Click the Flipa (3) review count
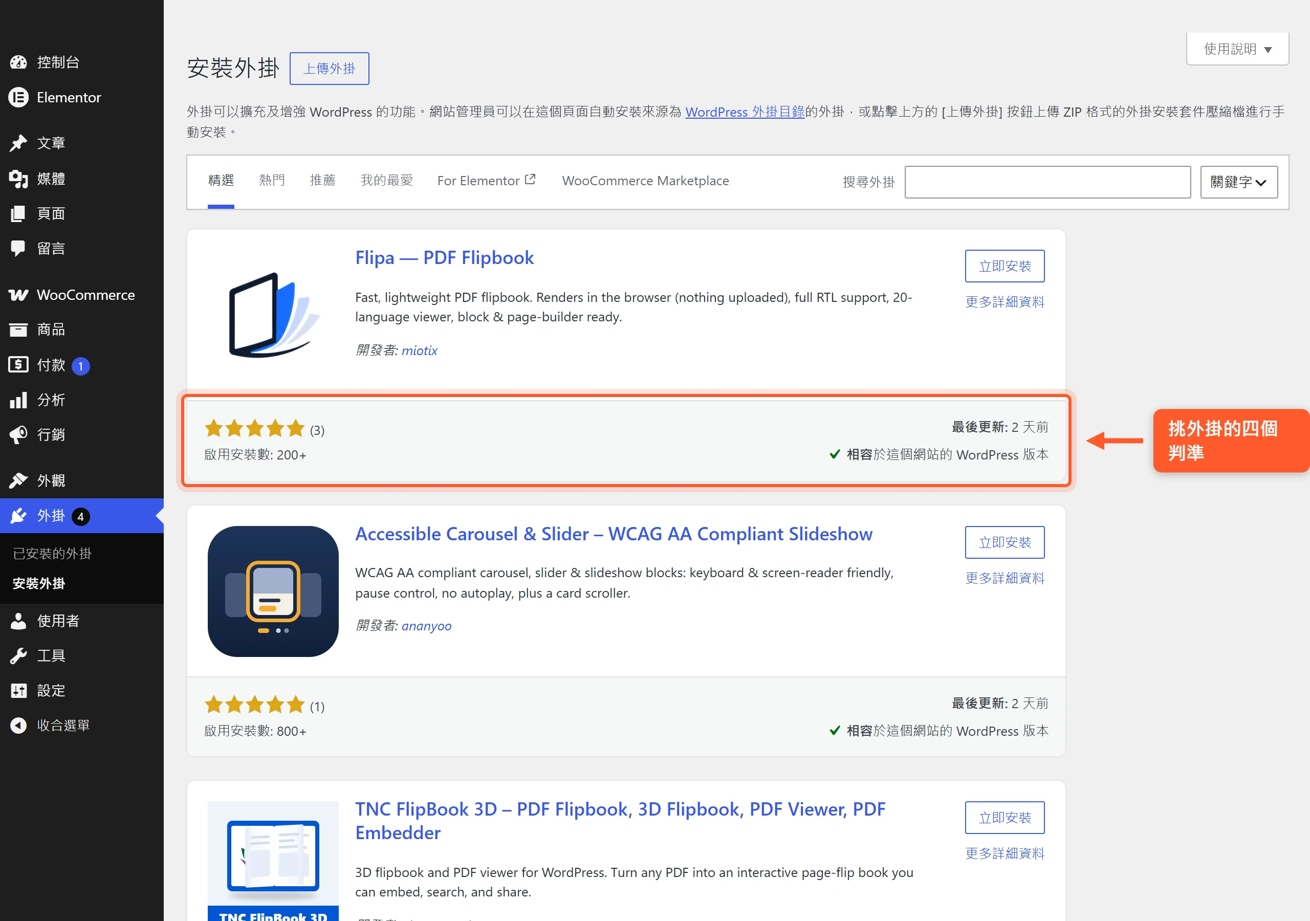The image size is (1310, 921). (x=317, y=430)
